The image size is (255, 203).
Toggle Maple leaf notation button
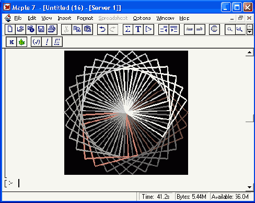22,42
